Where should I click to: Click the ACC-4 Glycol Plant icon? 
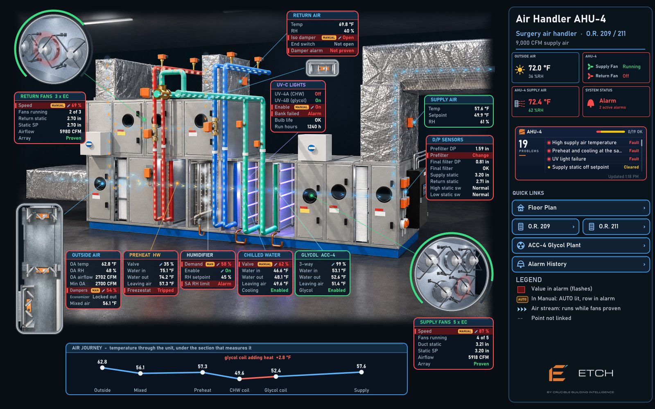tap(521, 245)
